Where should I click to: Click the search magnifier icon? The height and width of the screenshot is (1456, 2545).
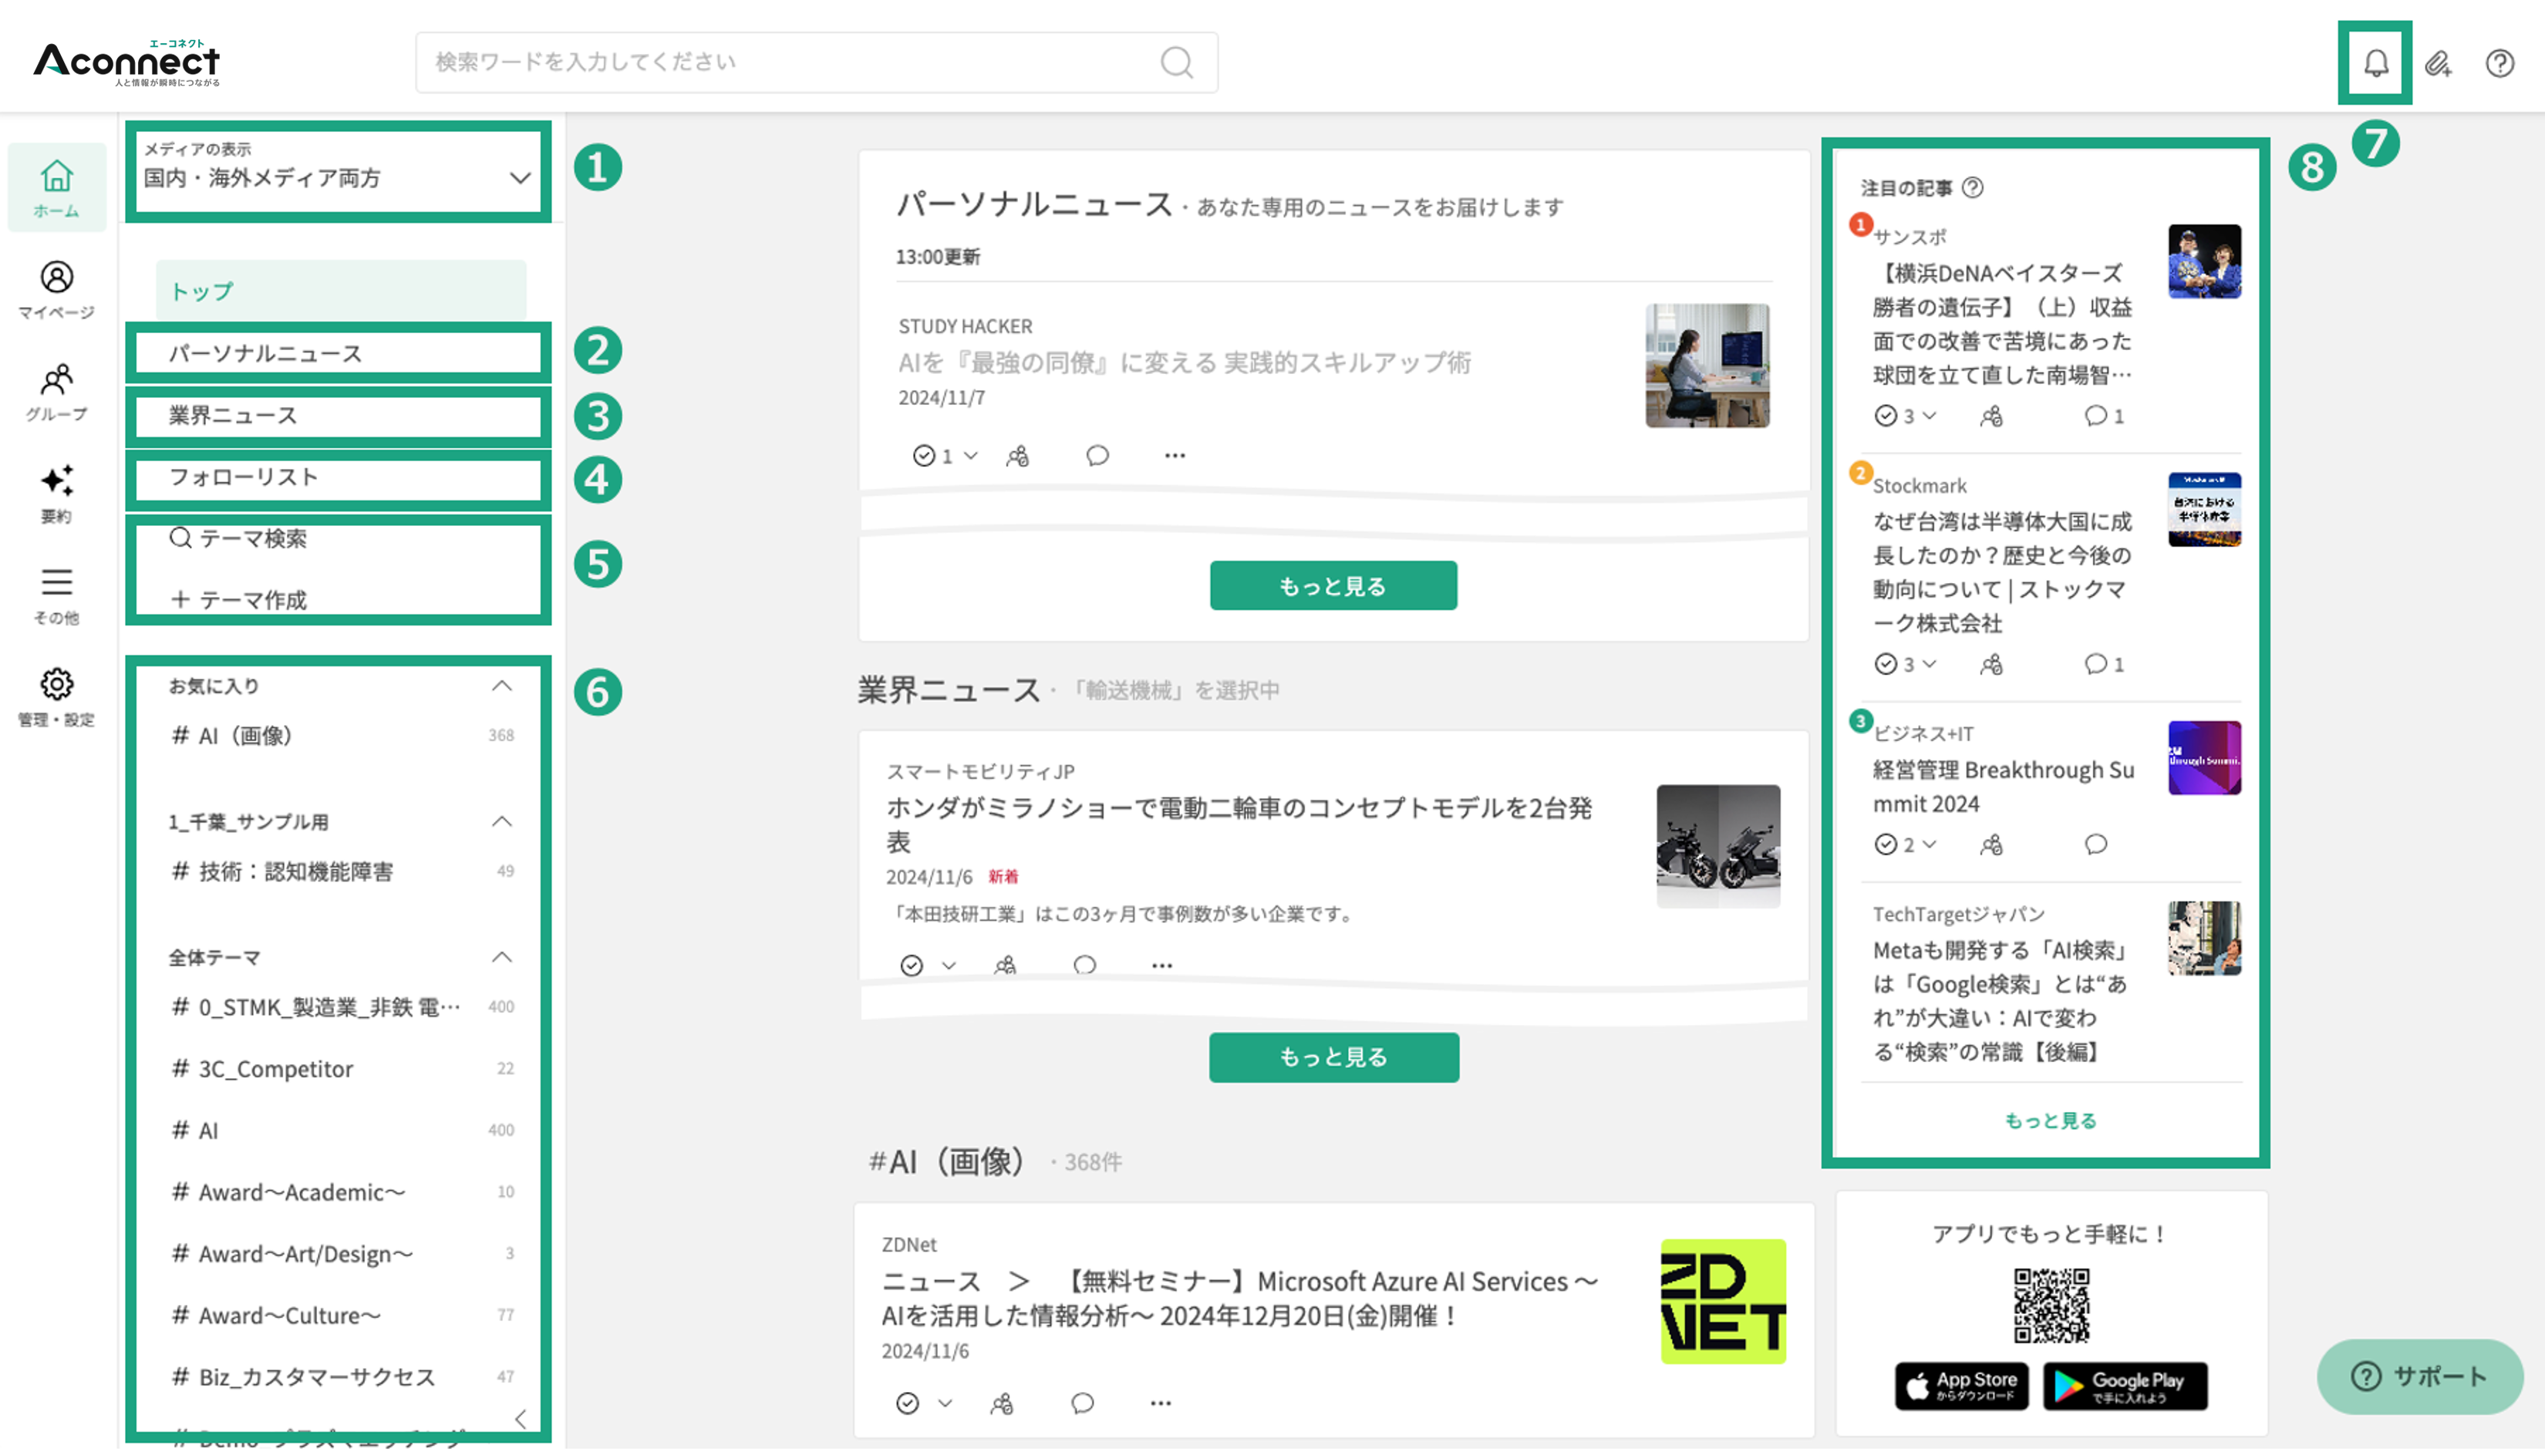tap(1176, 62)
